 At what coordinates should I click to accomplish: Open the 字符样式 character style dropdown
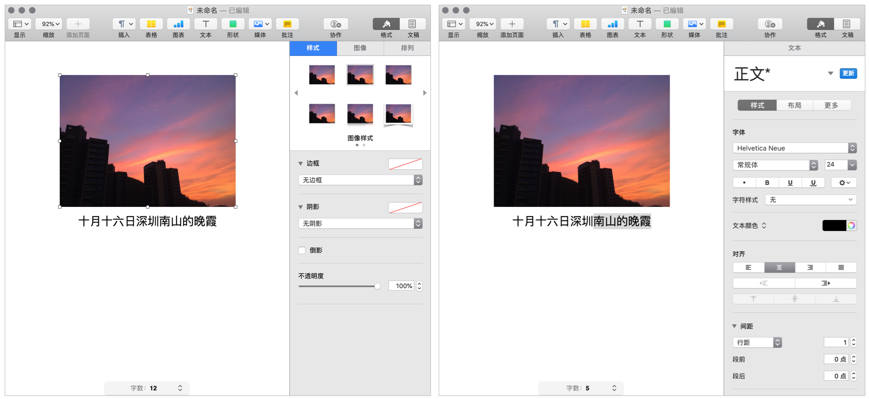[811, 200]
